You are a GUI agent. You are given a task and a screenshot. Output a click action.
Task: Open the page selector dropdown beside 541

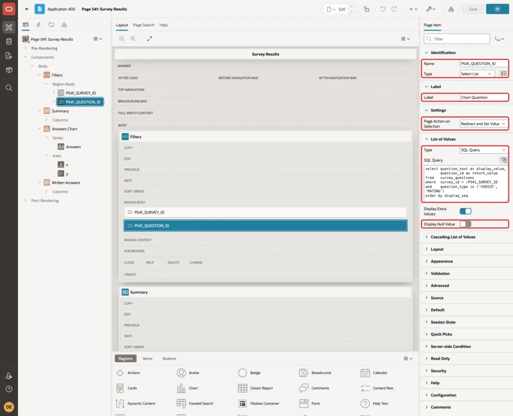[x=331, y=9]
